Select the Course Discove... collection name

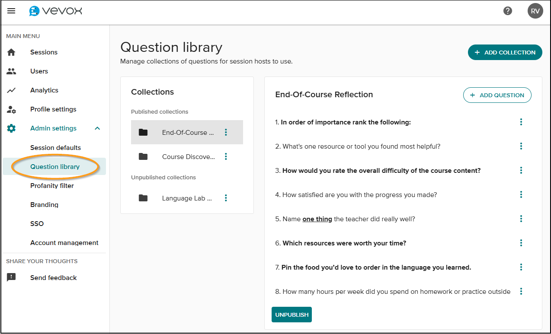[189, 157]
